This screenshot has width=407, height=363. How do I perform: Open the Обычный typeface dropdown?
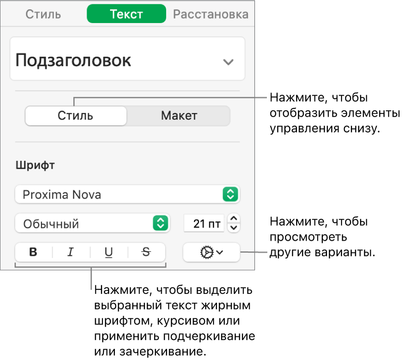[92, 223]
